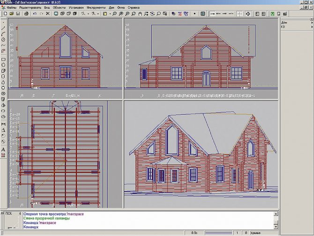Close the right side panel
The width and height of the screenshot is (314, 236).
[312, 19]
